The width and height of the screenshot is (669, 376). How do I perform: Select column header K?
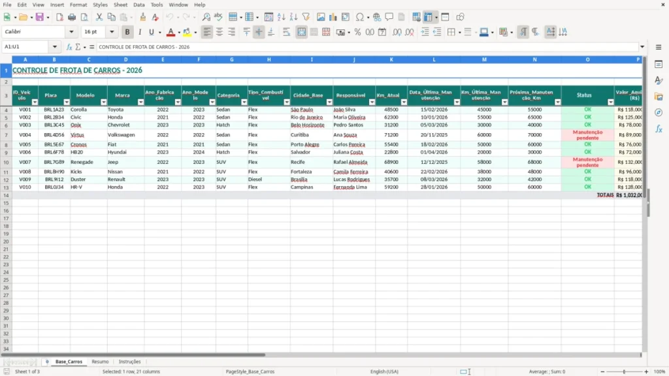391,59
